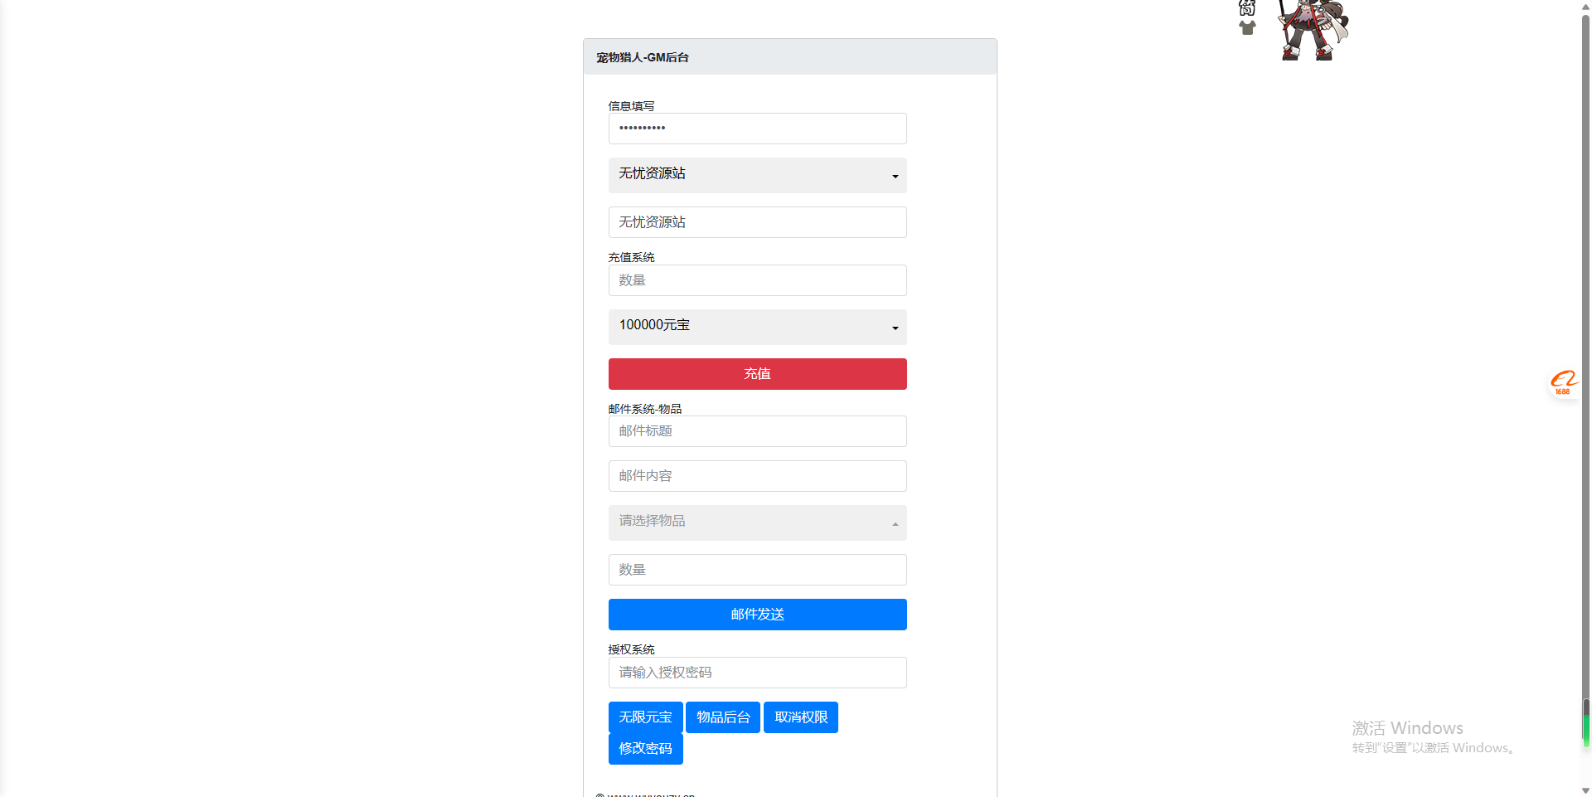Viewport: 1592px width, 797px height.
Task: Click the page vertical scrollbar down arrow
Action: [1585, 790]
